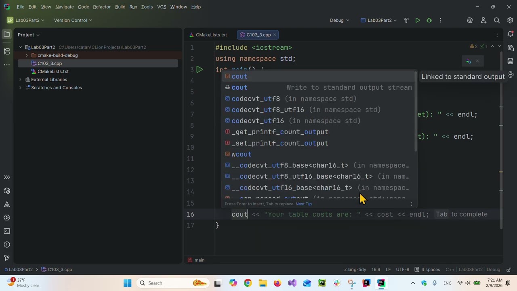Viewport: 517px width, 291px height.
Task: Click the .clang-tidy status bar entry
Action: pyautogui.click(x=355, y=270)
